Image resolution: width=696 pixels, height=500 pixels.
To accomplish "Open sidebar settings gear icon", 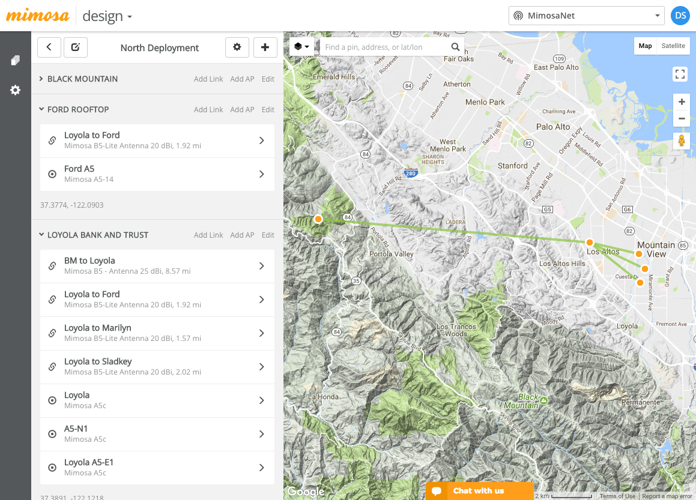I will pyautogui.click(x=15, y=90).
